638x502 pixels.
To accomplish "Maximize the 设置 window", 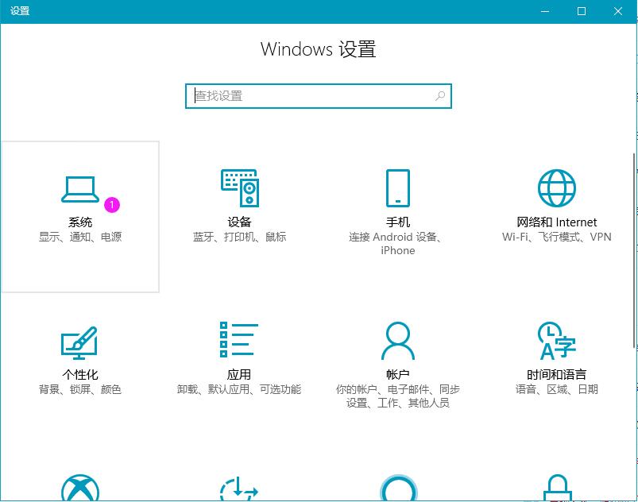I will tap(582, 11).
